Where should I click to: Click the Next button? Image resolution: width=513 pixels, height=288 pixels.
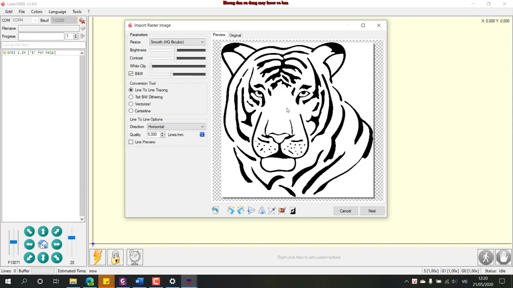point(372,211)
